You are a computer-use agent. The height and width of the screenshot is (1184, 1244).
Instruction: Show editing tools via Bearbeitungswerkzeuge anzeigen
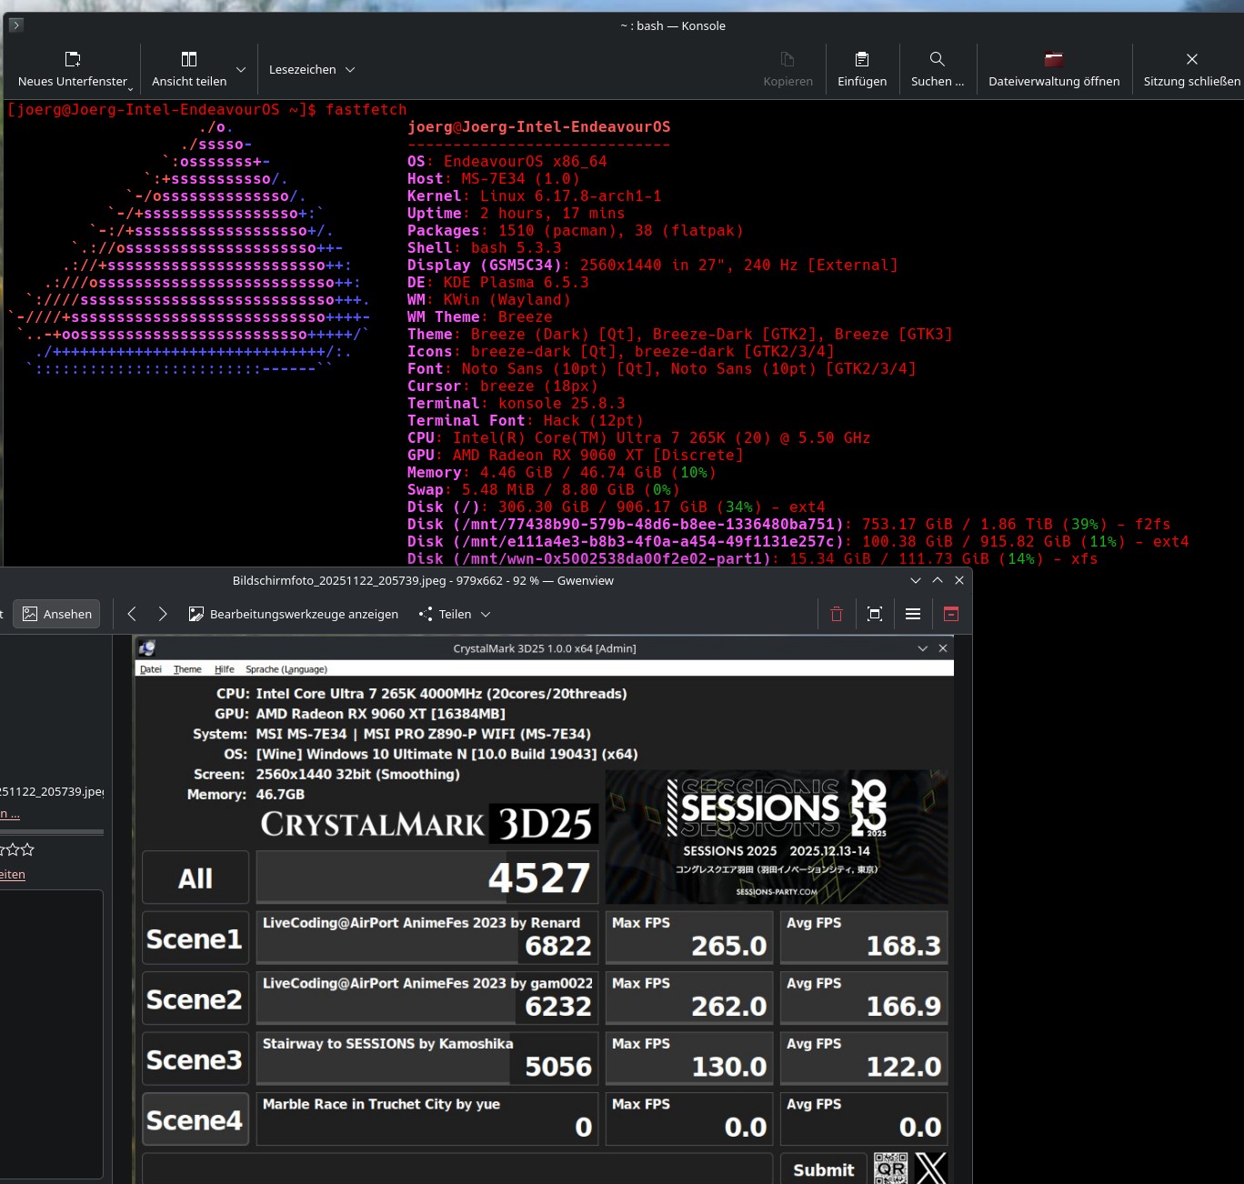(x=293, y=614)
